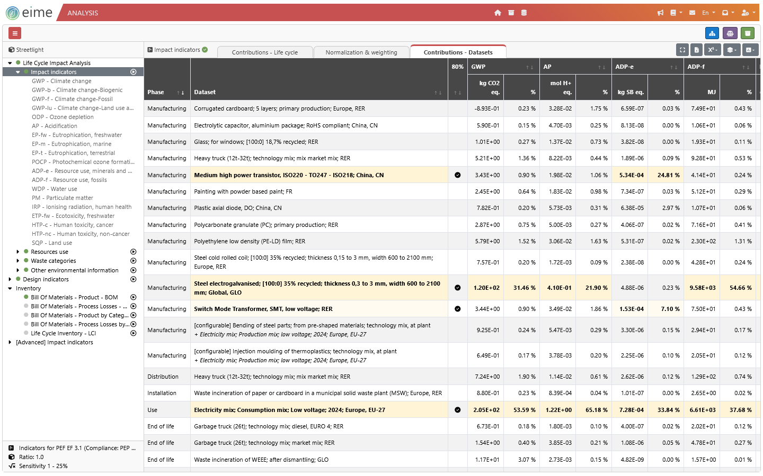763x476 pixels.
Task: Open the database icon in header
Action: pyautogui.click(x=524, y=13)
